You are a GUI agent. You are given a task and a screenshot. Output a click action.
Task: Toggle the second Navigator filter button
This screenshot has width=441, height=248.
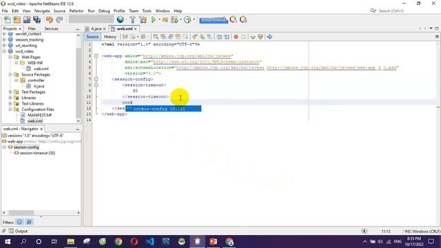pyautogui.click(x=29, y=222)
